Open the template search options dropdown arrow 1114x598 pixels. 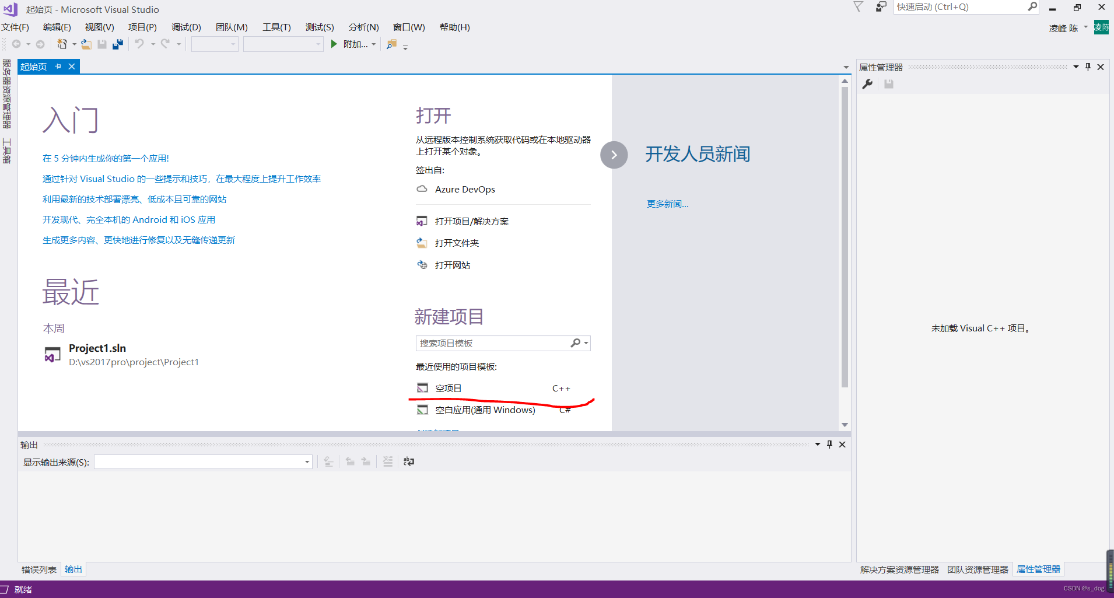(586, 343)
